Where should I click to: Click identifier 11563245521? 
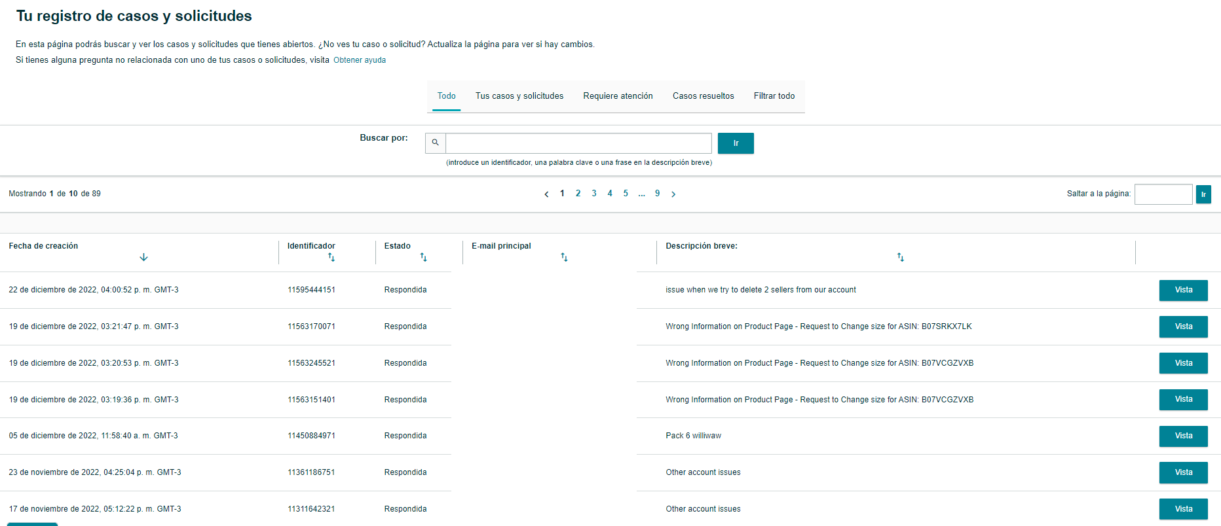pos(311,363)
